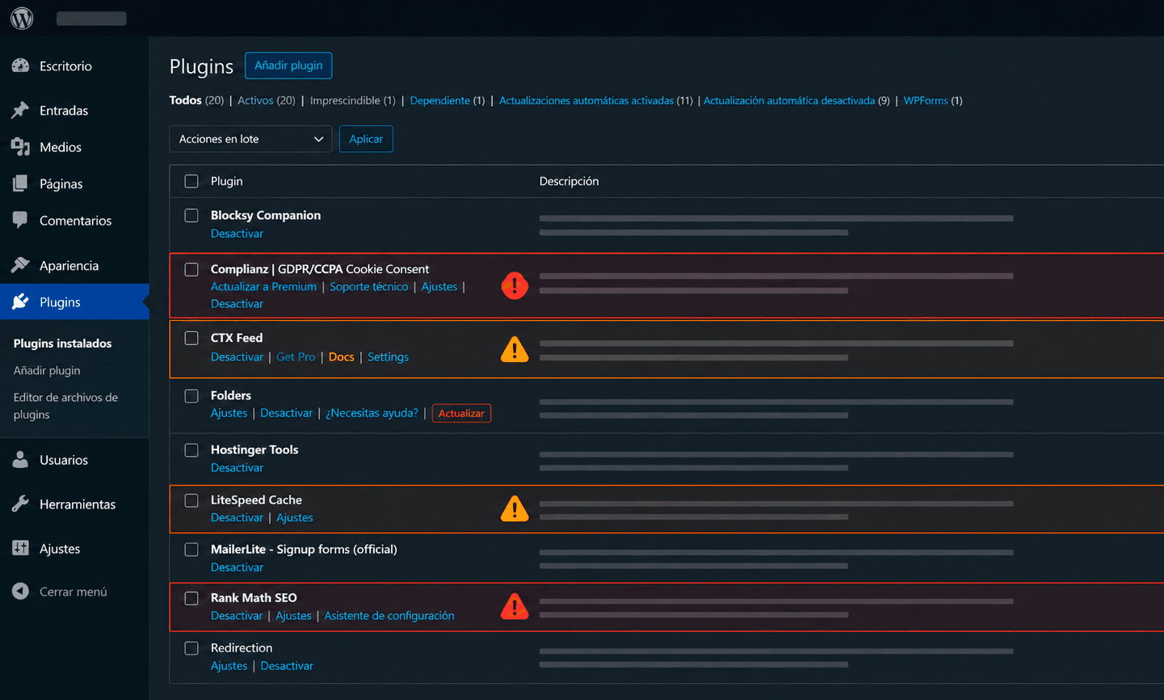Check the Folders plugin checkbox
Image resolution: width=1164 pixels, height=700 pixels.
(x=191, y=396)
